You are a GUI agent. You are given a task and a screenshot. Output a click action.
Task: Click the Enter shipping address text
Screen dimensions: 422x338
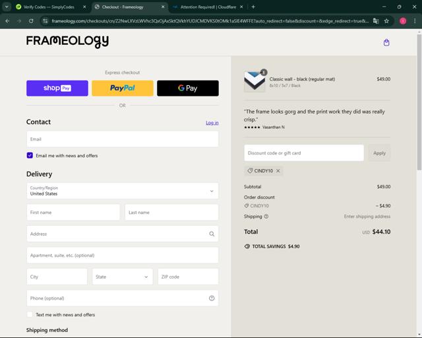pyautogui.click(x=367, y=217)
